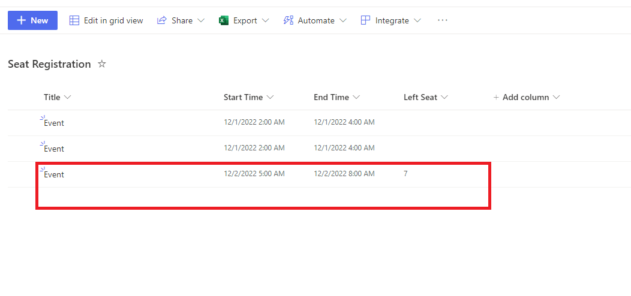The height and width of the screenshot is (296, 631).
Task: Click the Share arrow icon
Action: click(162, 20)
